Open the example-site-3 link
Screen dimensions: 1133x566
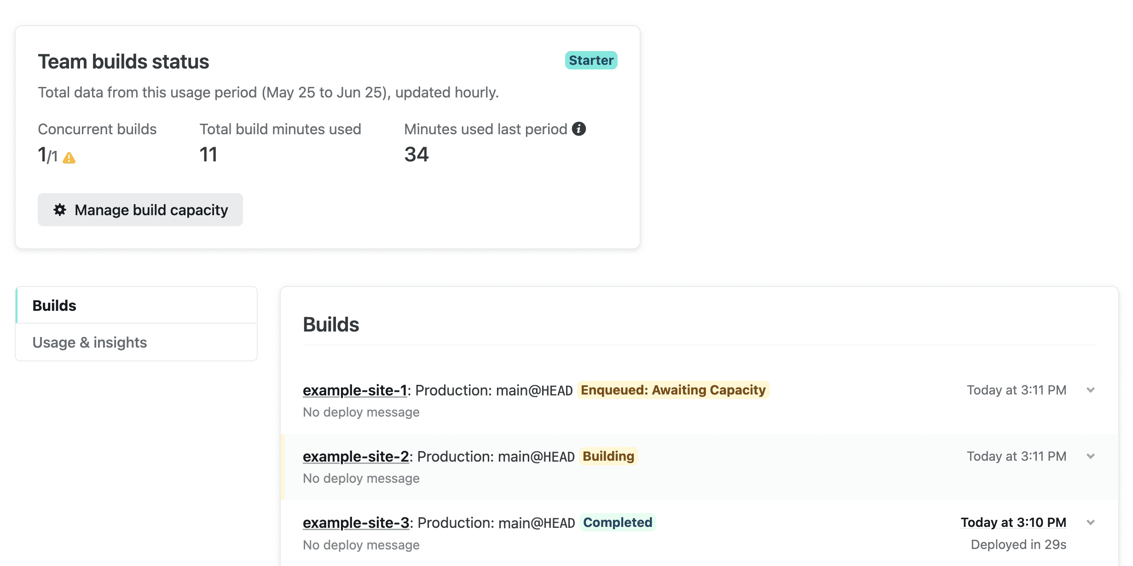click(356, 523)
